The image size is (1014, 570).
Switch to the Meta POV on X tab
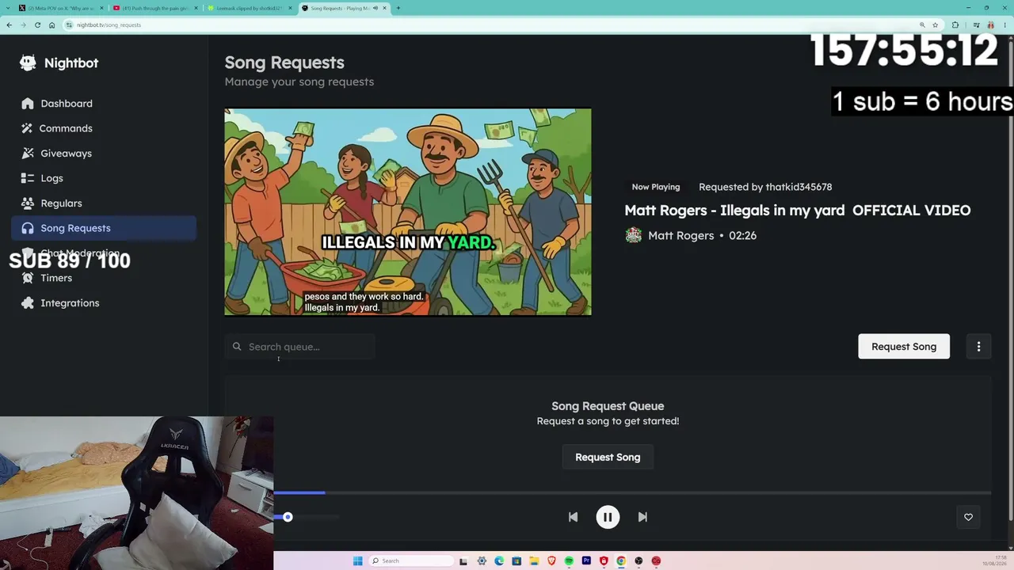[x=61, y=8]
